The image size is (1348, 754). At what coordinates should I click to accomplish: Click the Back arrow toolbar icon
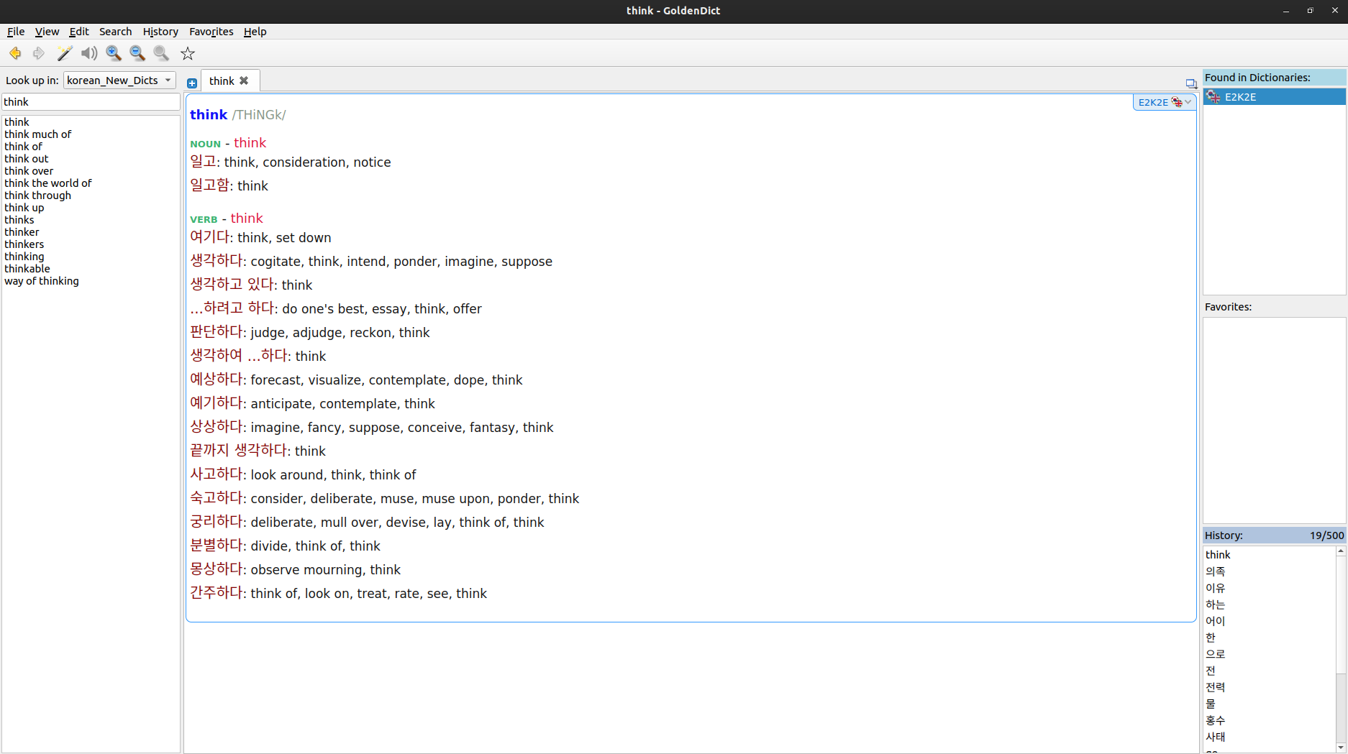click(x=15, y=53)
